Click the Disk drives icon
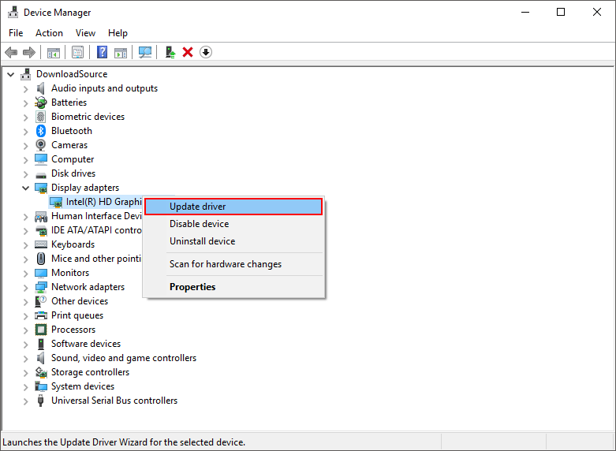616x451 pixels. 41,175
